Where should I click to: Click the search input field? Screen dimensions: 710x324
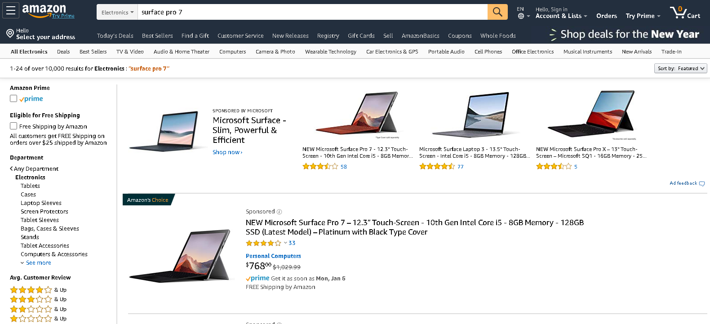pos(312,12)
